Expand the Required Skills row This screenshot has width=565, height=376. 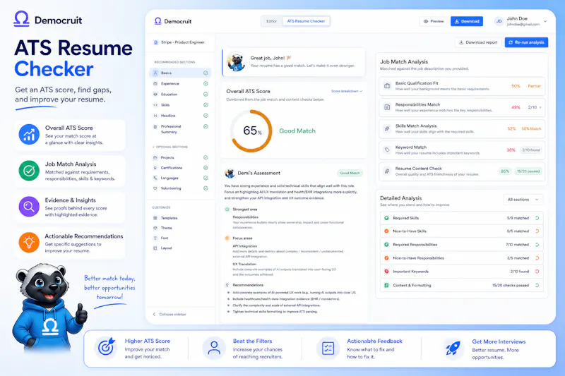point(462,218)
